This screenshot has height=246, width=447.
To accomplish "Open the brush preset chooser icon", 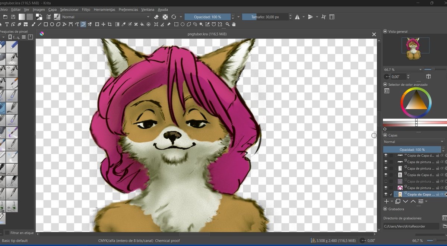I will click(57, 17).
